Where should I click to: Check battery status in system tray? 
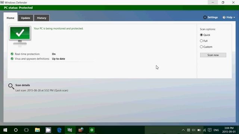coord(199,130)
